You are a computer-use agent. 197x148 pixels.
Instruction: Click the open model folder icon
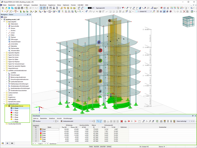pyautogui.click(x=6, y=8)
